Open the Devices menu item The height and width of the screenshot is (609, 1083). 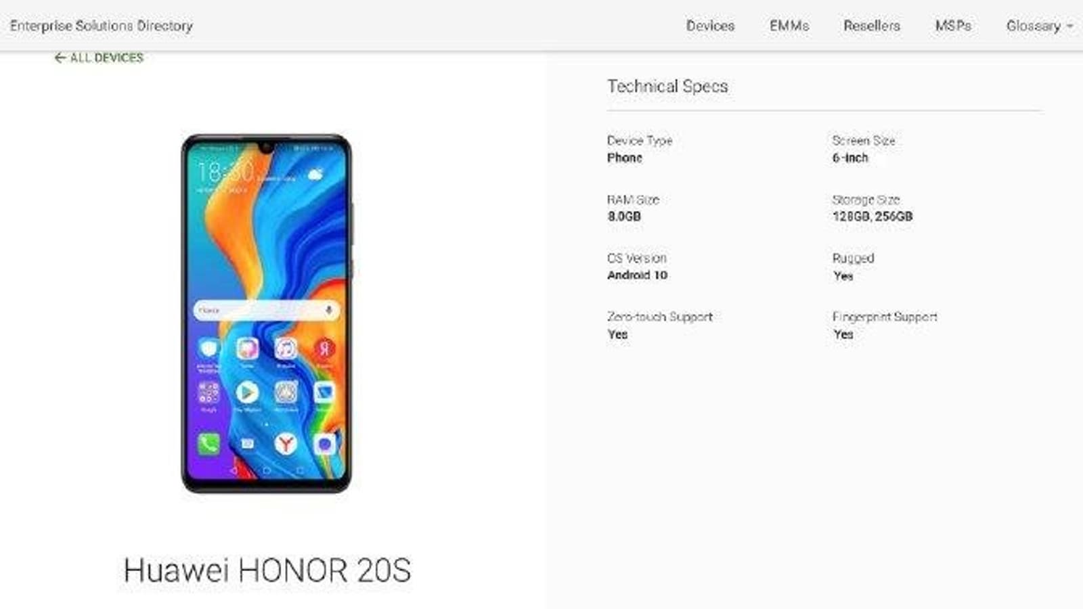tap(710, 26)
